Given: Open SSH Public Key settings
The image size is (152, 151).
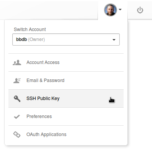Looking at the screenshot, I should 43,98.
